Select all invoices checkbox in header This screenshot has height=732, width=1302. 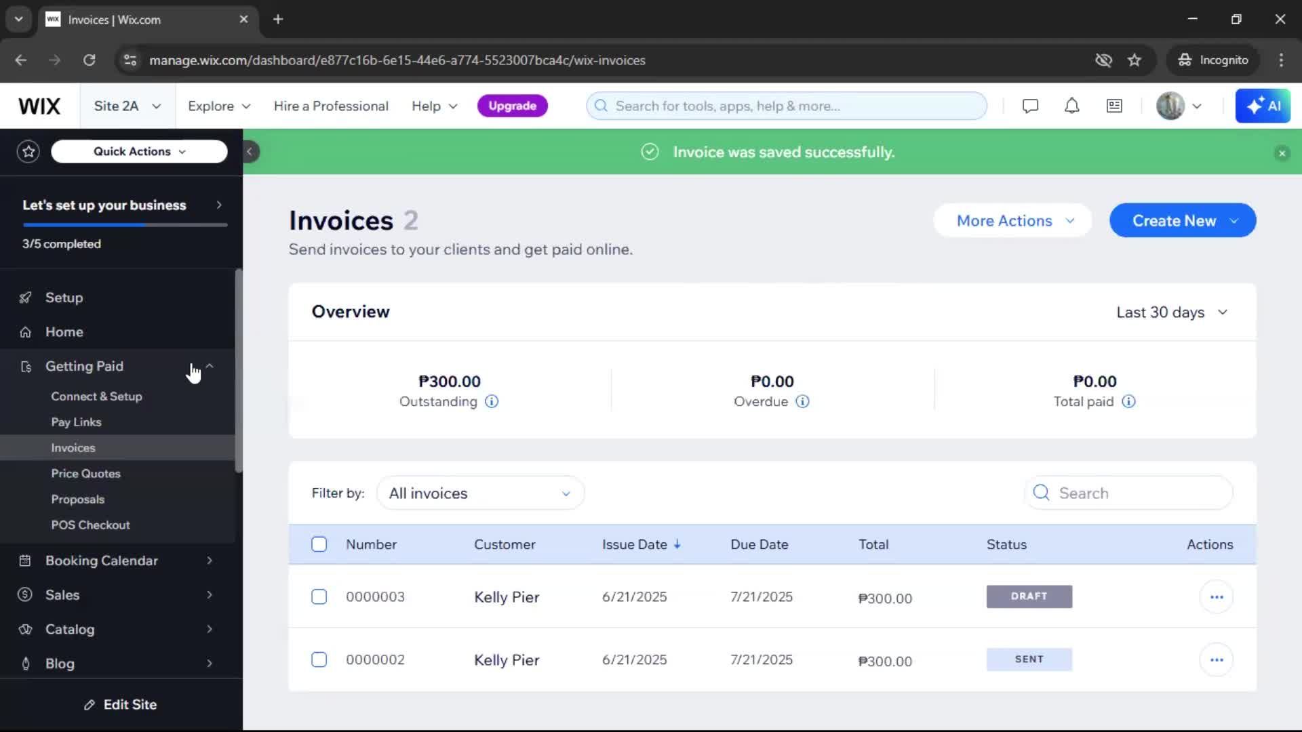319,544
